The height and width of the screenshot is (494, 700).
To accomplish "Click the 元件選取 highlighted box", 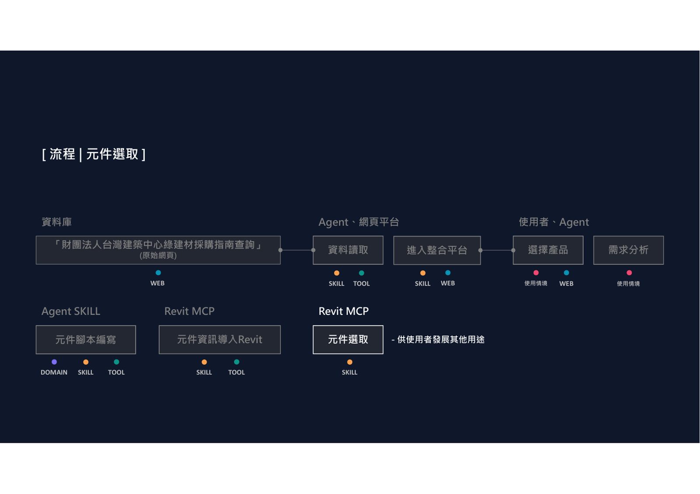I will (348, 339).
